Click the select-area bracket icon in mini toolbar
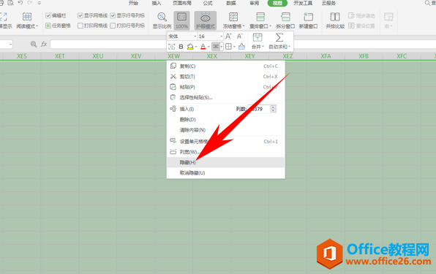The width and height of the screenshot is (436, 274). click(172, 47)
